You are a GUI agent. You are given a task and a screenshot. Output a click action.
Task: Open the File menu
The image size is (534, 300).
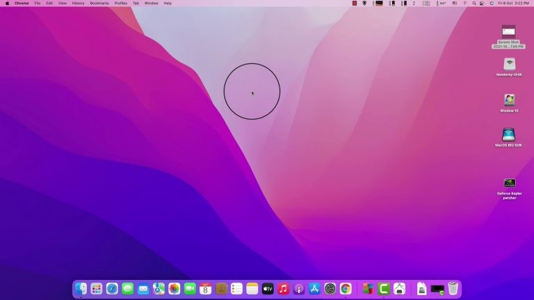coord(38,3)
